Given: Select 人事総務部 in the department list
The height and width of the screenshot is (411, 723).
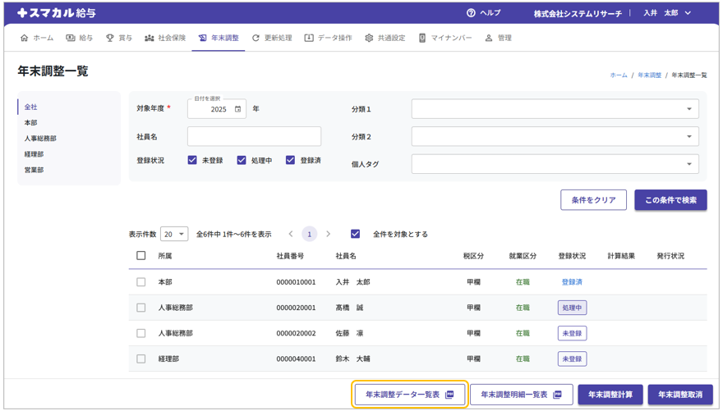Looking at the screenshot, I should click(x=40, y=139).
